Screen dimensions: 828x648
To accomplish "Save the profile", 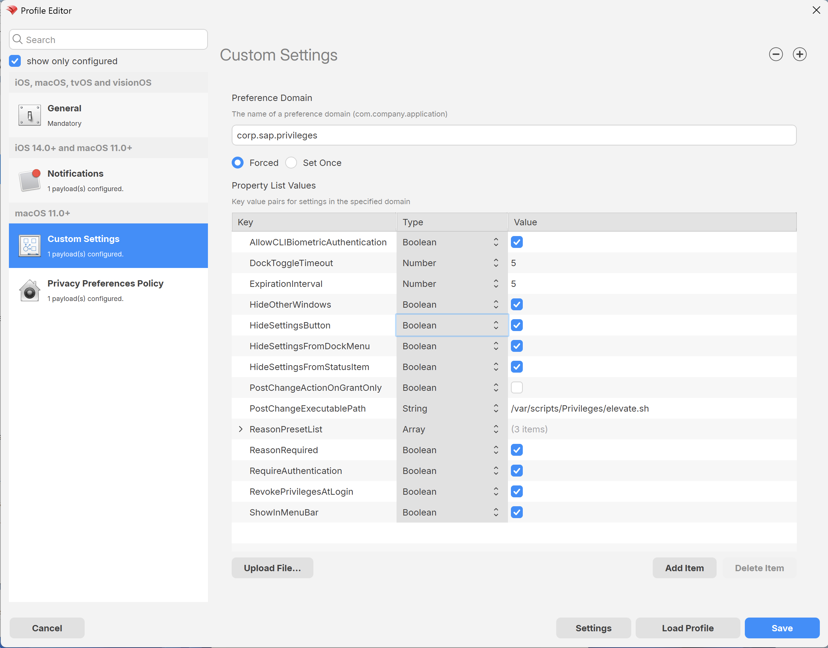I will click(x=782, y=628).
